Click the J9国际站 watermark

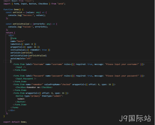pos(135,118)
